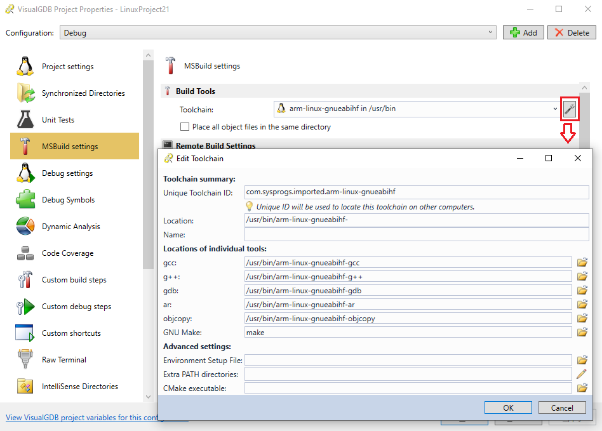Select IntelliSense Directories page
The width and height of the screenshot is (602, 431).
[x=74, y=386]
